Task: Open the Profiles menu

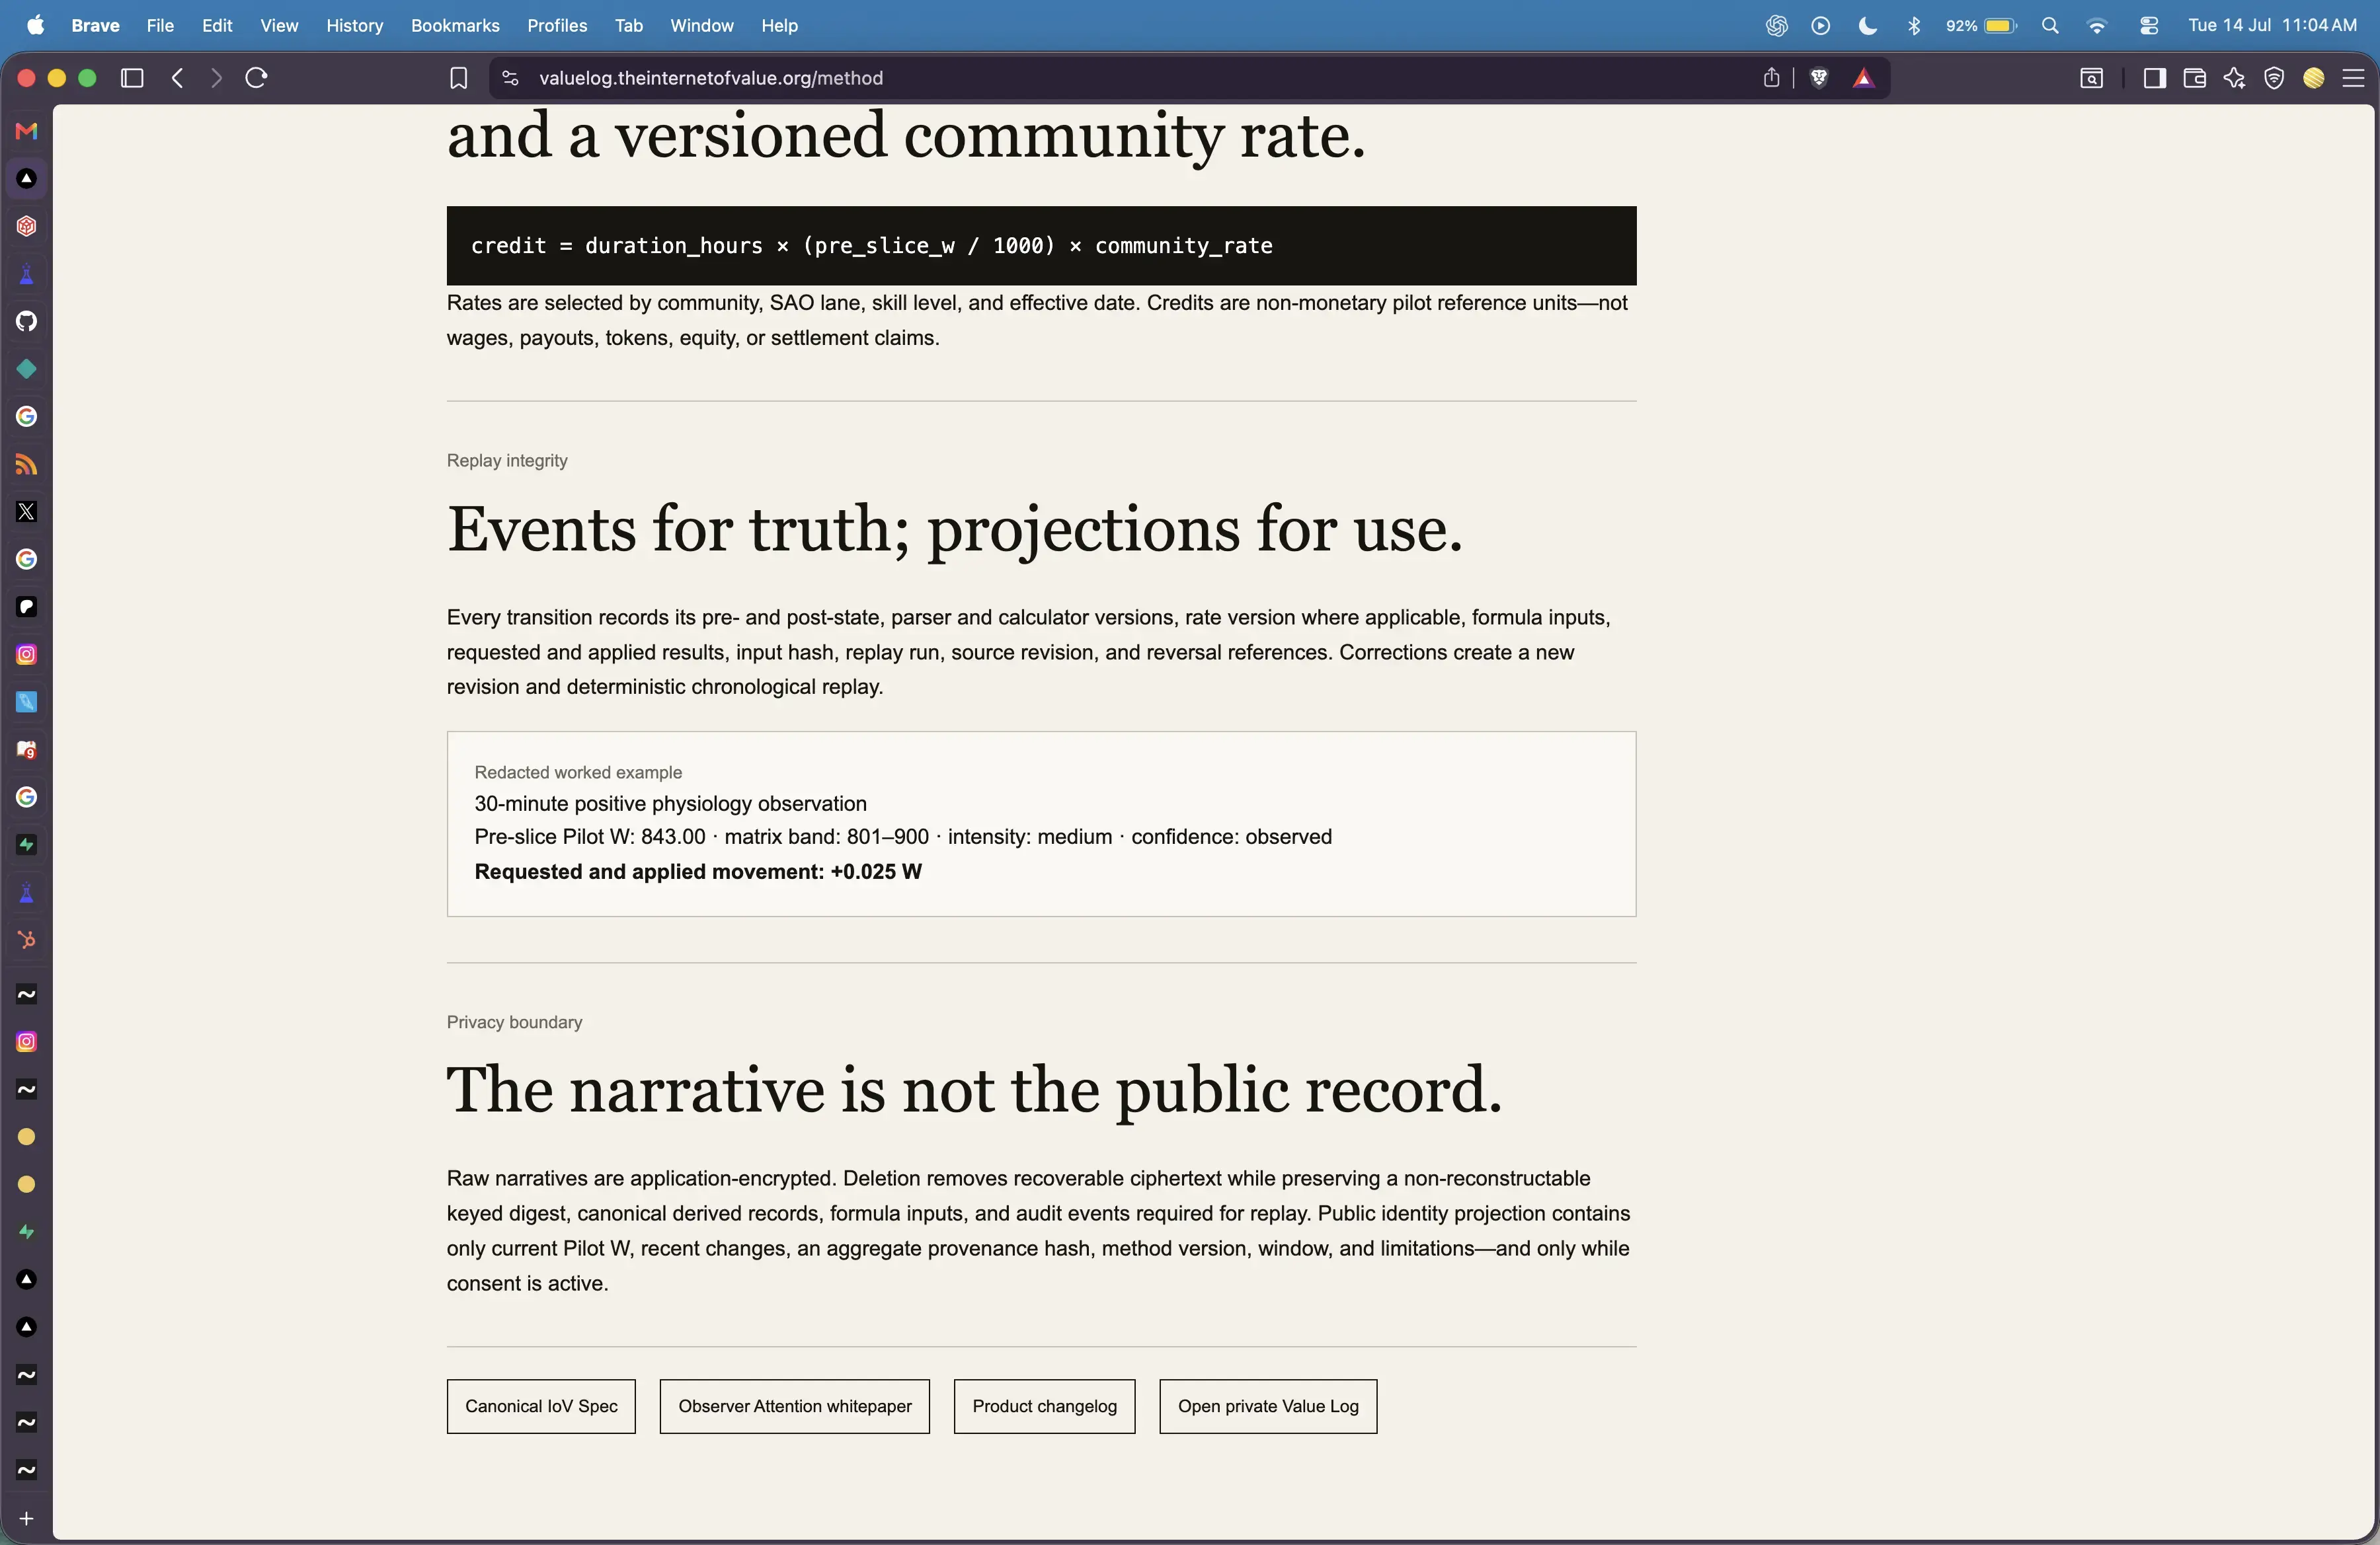Action: 557,25
